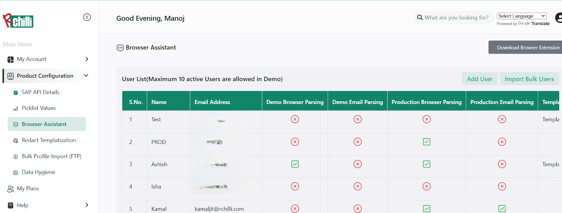Image resolution: width=562 pixels, height=213 pixels.
Task: Click the My Plans users icon
Action: click(x=11, y=189)
